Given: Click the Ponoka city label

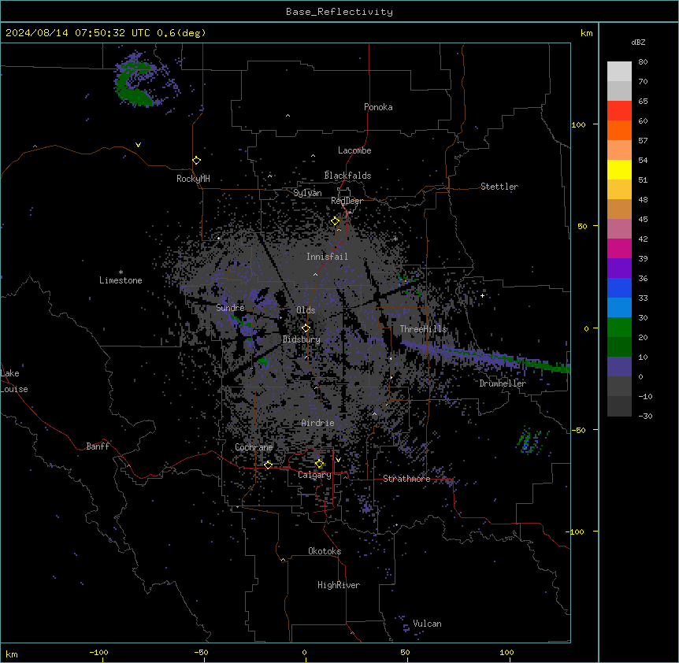Looking at the screenshot, I should click(378, 107).
